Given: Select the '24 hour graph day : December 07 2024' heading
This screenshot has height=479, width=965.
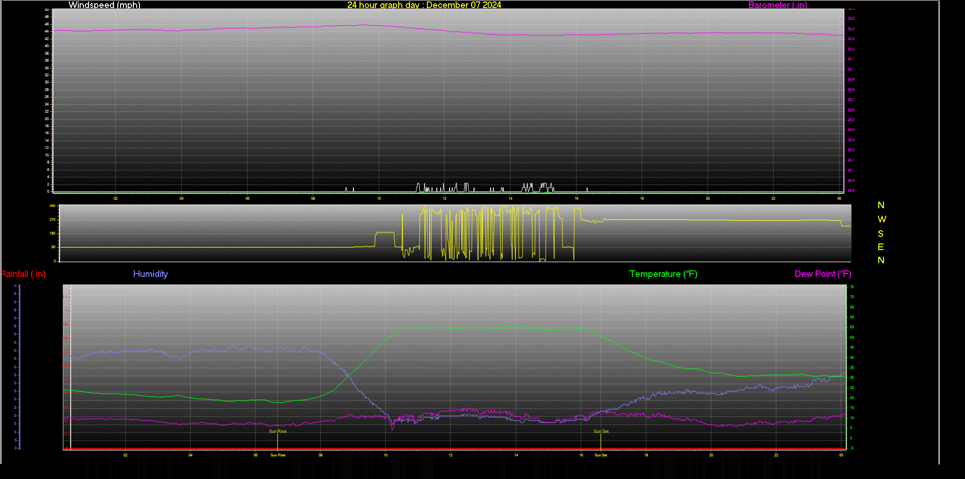Looking at the screenshot, I should tap(424, 5).
